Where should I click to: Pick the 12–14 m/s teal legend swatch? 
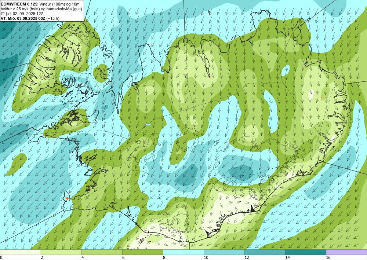(265, 252)
